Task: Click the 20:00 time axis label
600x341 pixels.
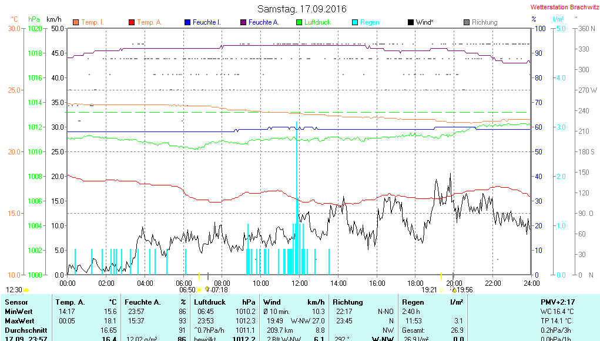Action: pyautogui.click(x=454, y=283)
